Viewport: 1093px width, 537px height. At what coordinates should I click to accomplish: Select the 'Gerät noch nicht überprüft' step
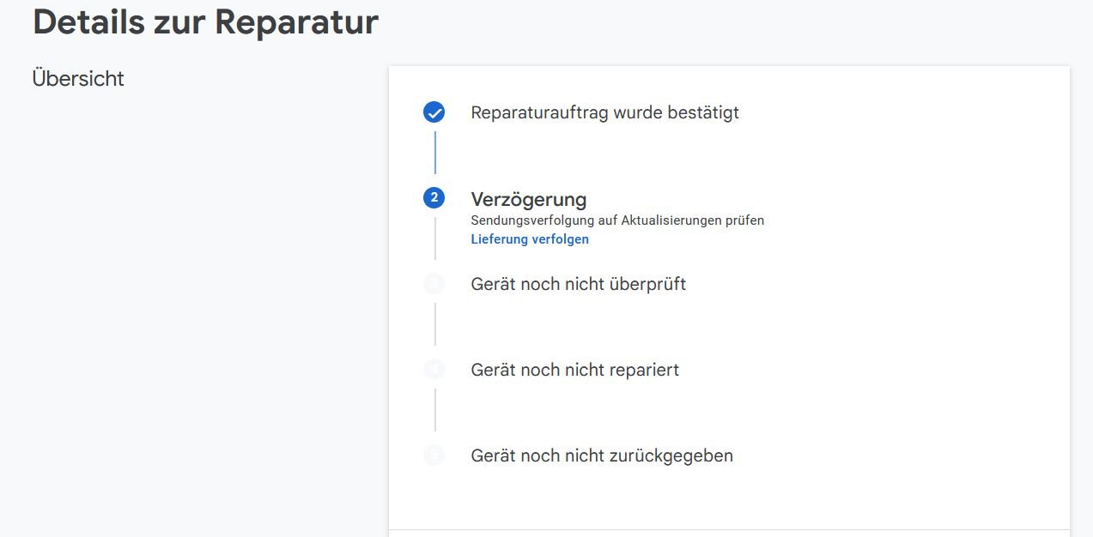coord(578,284)
